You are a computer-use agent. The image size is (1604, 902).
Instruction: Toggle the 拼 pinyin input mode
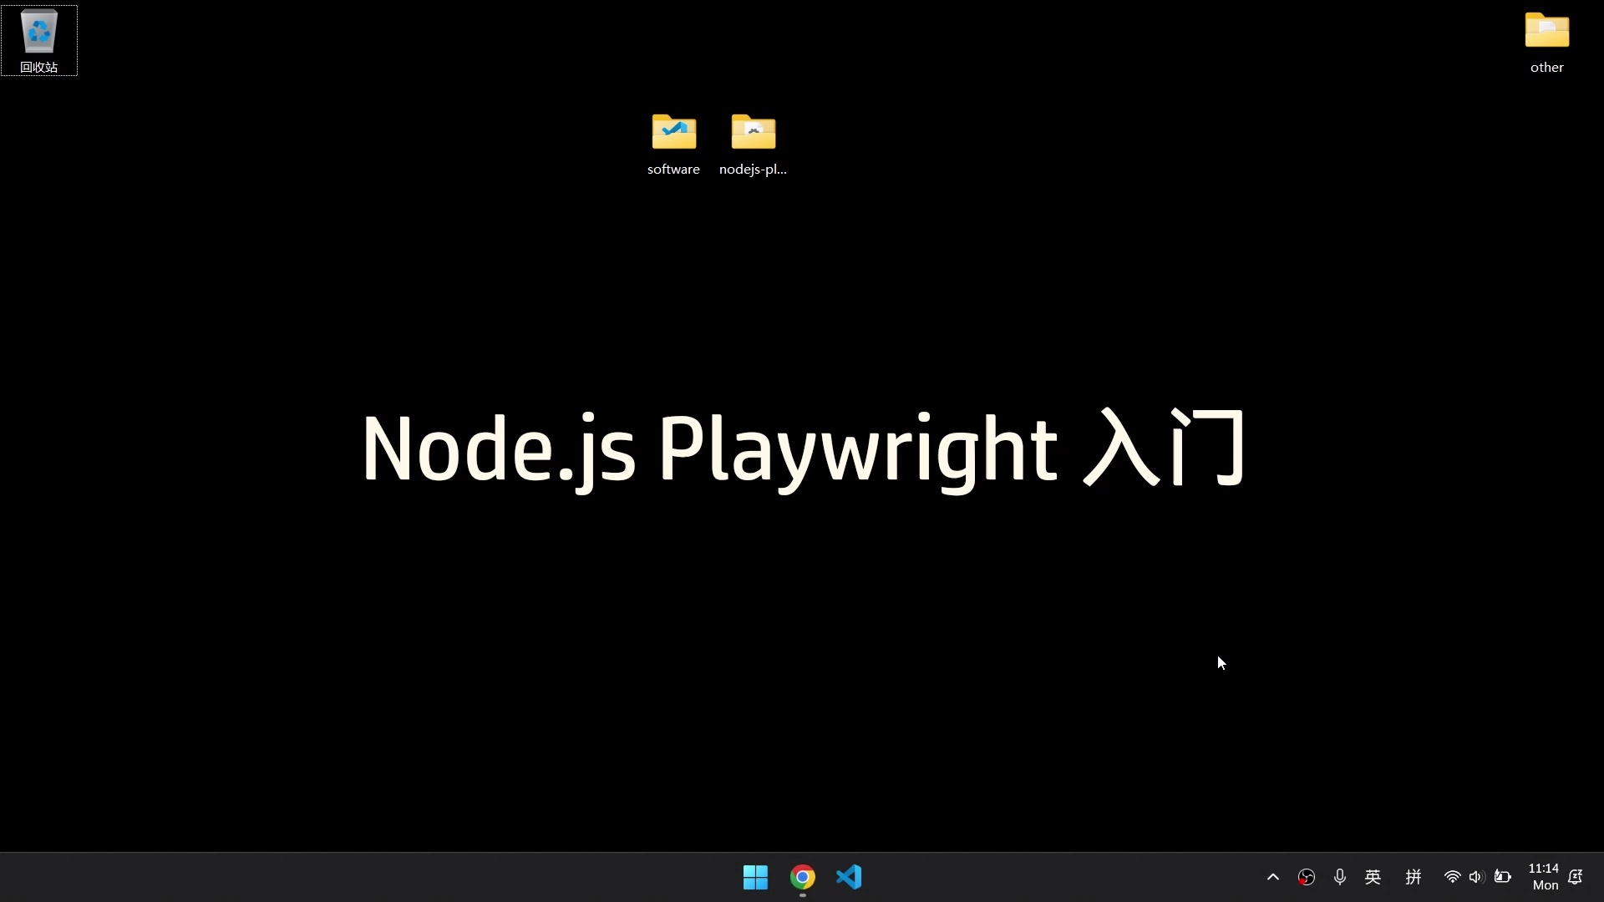1413,878
